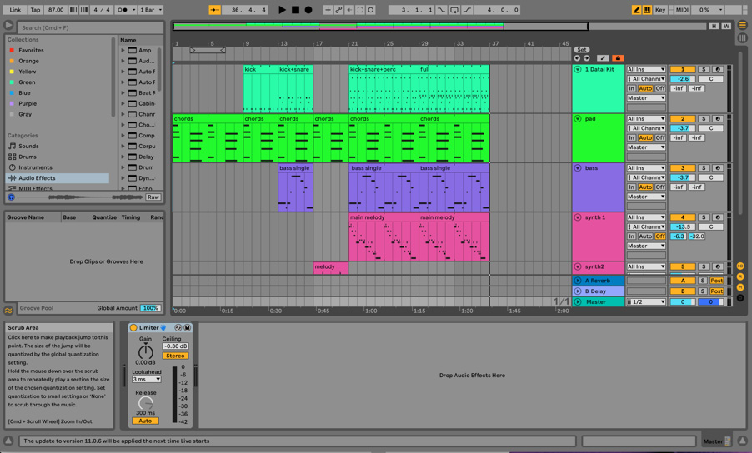
Task: Click the Set locator button
Action: point(581,50)
